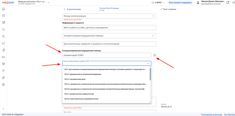Open the puzzle-piece integrations sidebar icon
The image size is (235, 116).
point(4,78)
